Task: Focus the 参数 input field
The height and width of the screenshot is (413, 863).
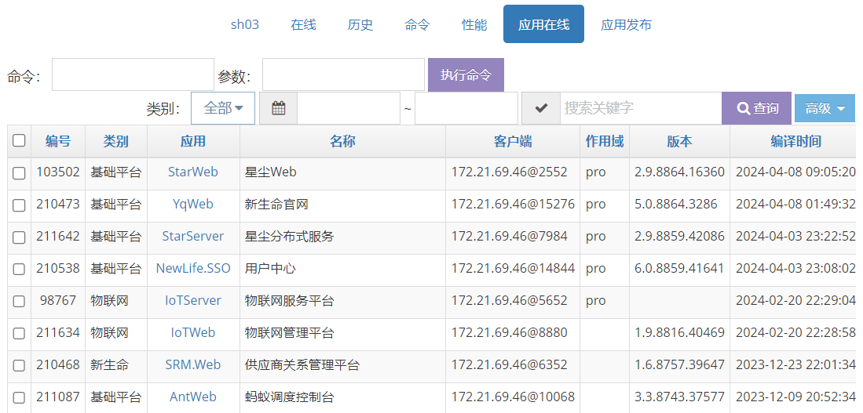Action: [x=343, y=74]
